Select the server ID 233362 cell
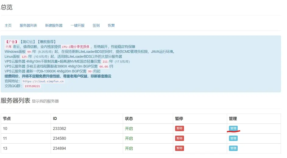This screenshot has width=287, height=158. [59, 128]
